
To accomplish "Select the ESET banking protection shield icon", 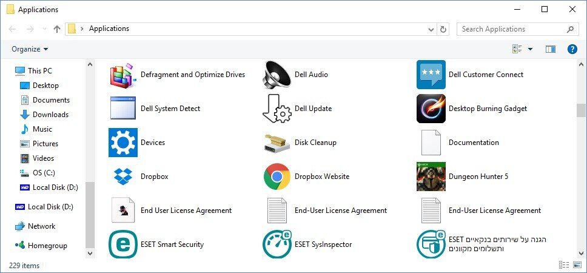I will 431,244.
